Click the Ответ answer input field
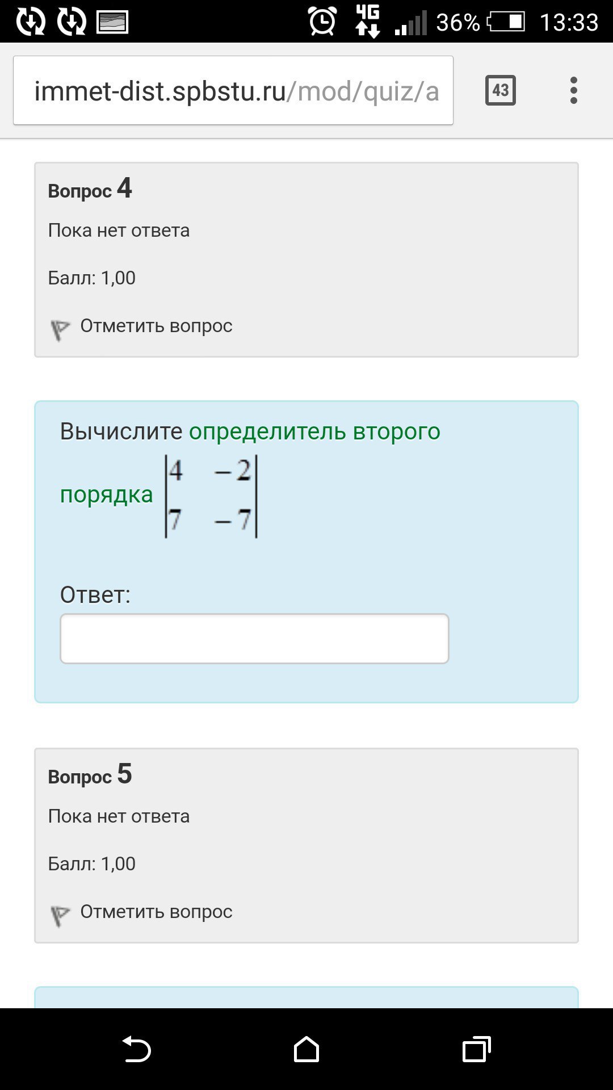Screen dimensions: 613x1090 click(254, 639)
